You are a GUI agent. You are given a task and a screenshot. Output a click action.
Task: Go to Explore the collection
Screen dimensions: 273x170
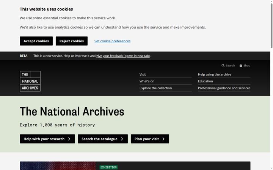pyautogui.click(x=156, y=88)
